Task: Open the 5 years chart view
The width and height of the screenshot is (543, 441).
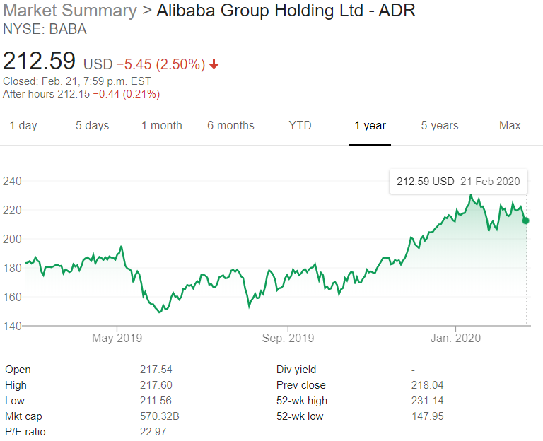Action: point(440,126)
